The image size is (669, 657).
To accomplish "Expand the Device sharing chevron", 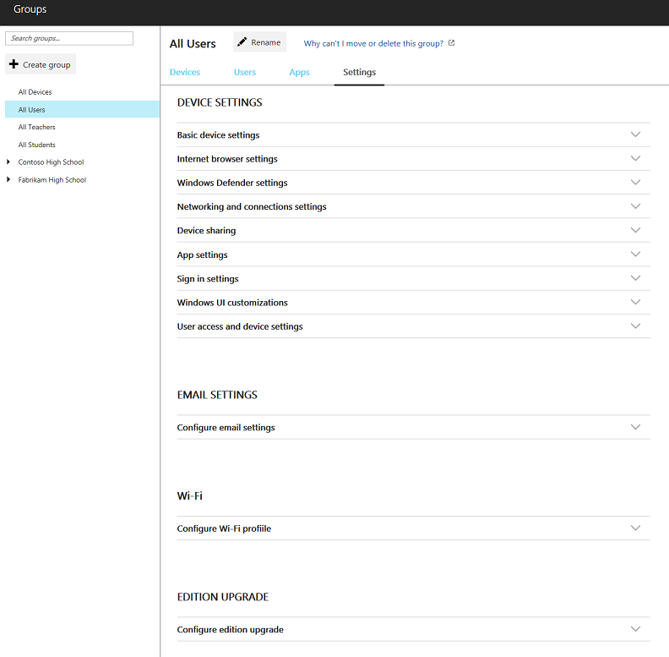I will click(635, 230).
